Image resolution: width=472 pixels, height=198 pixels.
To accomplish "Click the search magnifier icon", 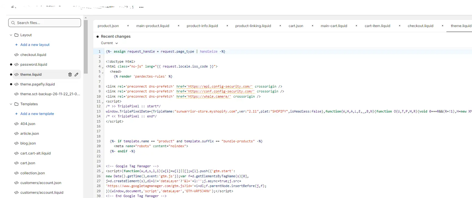I will (x=13, y=23).
